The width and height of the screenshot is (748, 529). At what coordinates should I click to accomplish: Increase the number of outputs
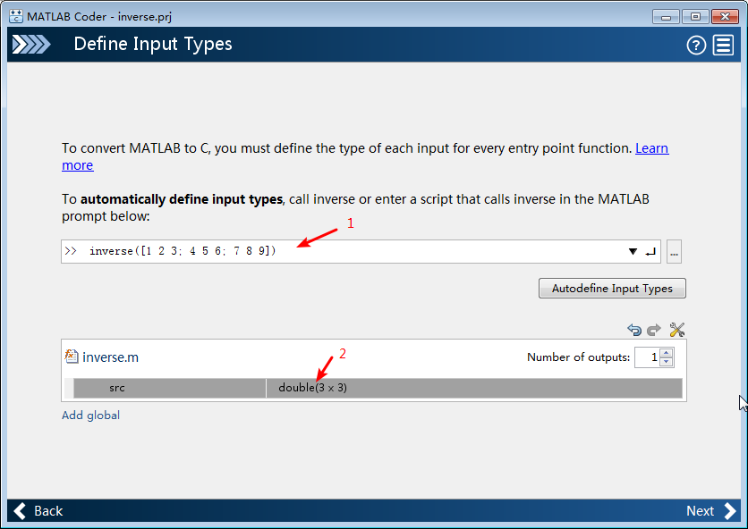pyautogui.click(x=667, y=353)
